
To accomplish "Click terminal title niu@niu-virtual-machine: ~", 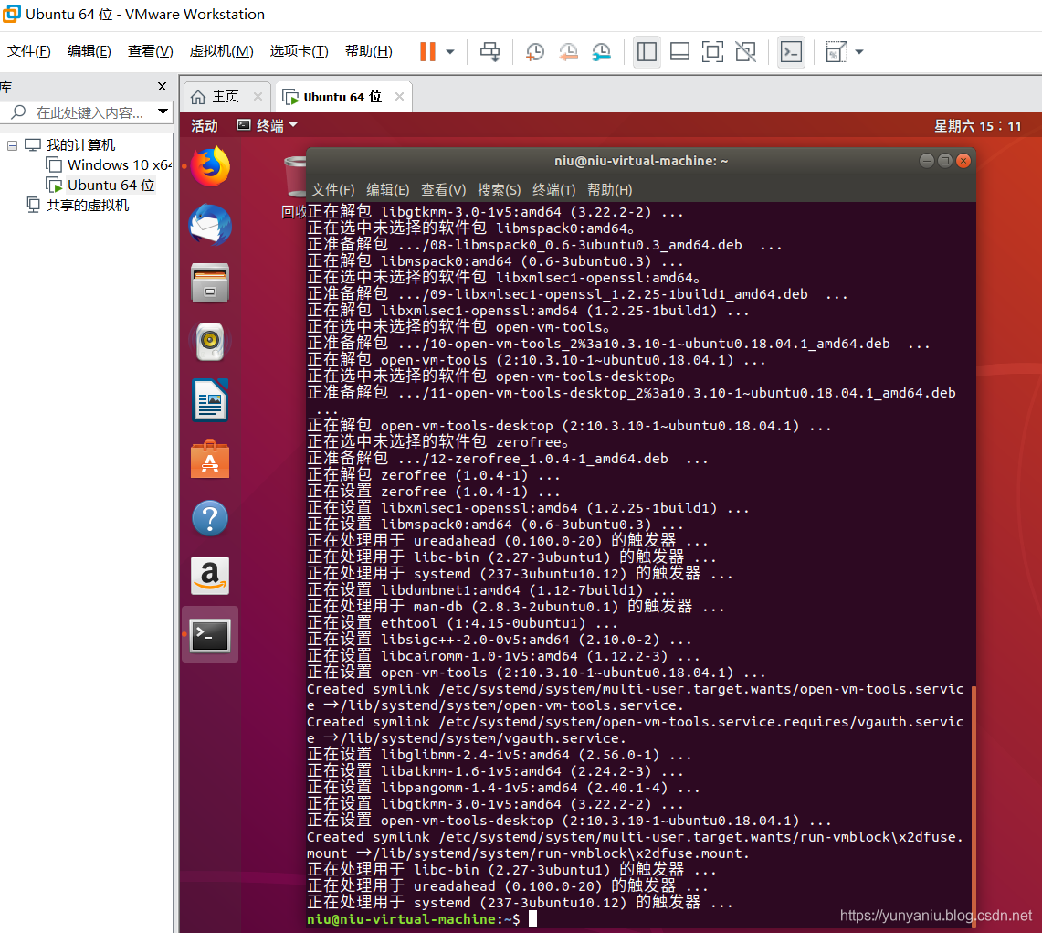I will pyautogui.click(x=641, y=161).
